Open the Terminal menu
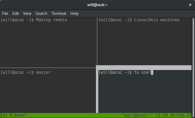The height and width of the screenshot is (118, 195). 59,14
